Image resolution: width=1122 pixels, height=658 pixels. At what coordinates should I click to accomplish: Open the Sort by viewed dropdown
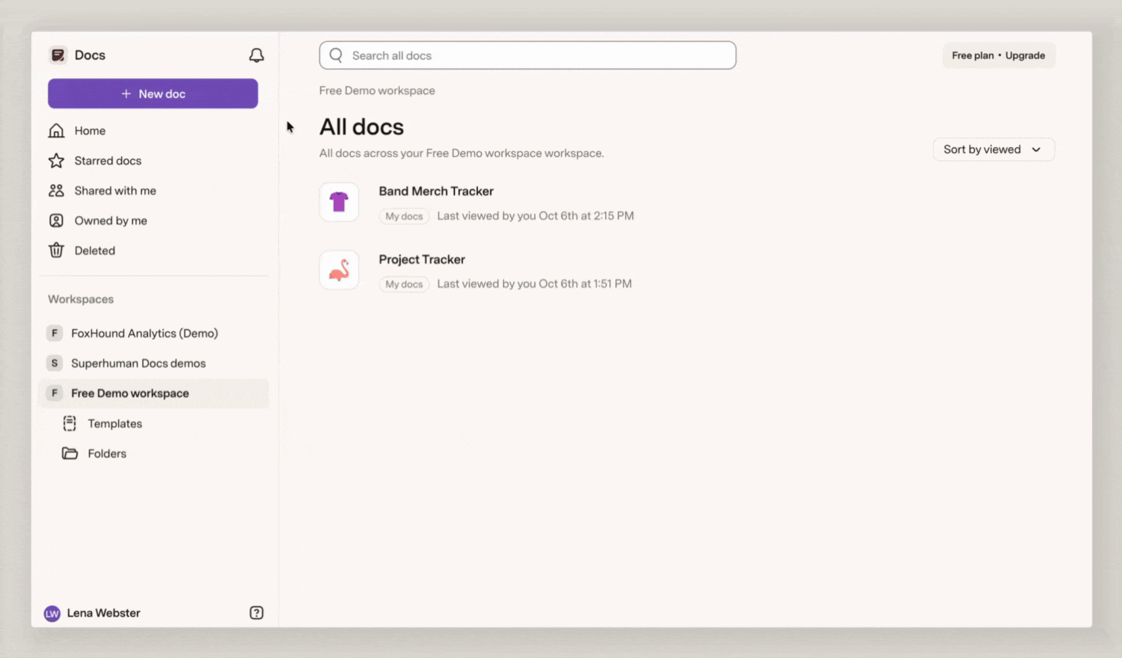[993, 149]
